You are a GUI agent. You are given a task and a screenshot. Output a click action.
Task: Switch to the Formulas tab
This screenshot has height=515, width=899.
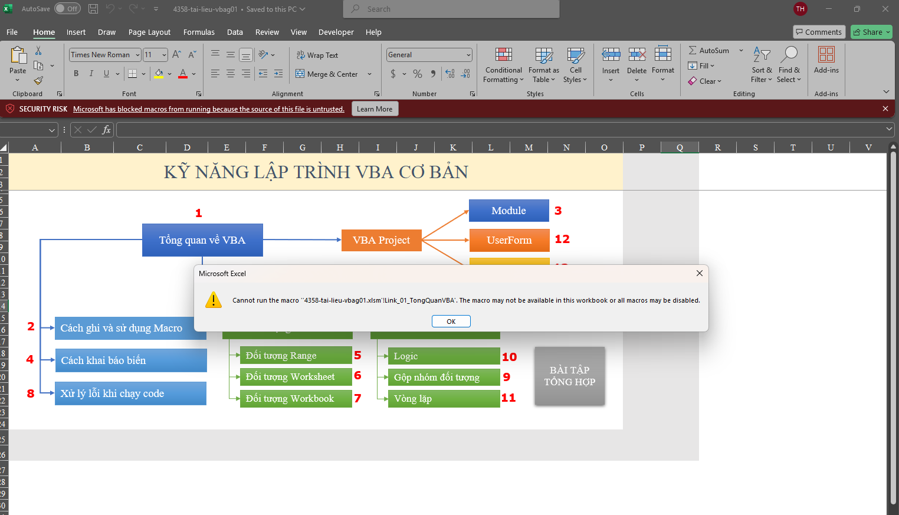(x=199, y=32)
